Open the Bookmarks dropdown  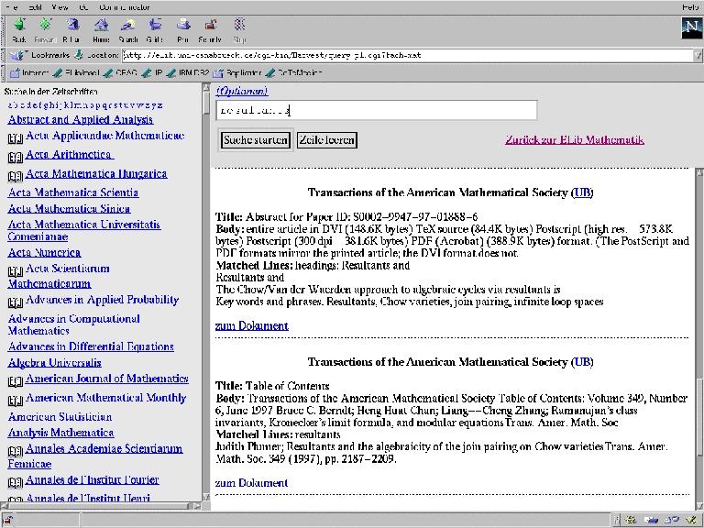point(37,56)
